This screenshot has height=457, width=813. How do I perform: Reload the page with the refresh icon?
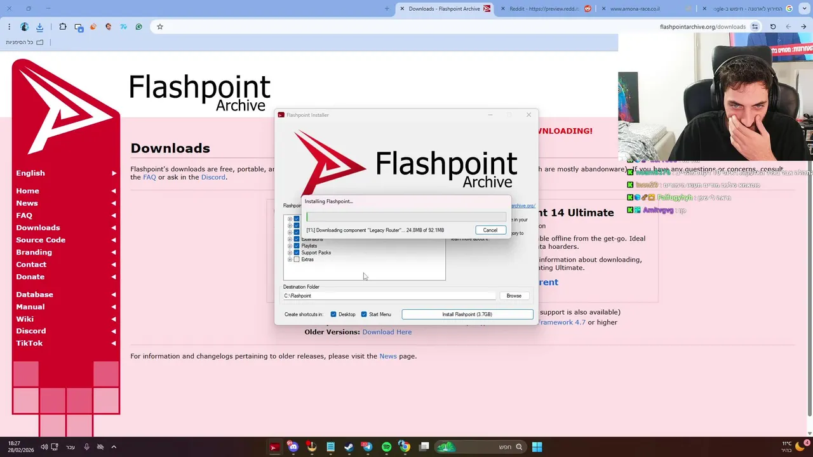coord(773,27)
